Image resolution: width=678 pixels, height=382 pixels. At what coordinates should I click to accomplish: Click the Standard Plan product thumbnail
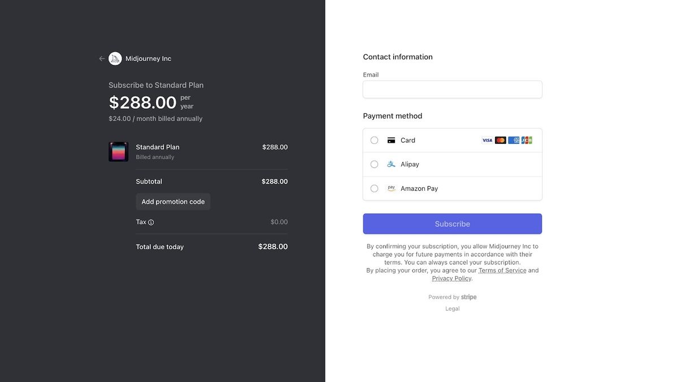coord(119,152)
